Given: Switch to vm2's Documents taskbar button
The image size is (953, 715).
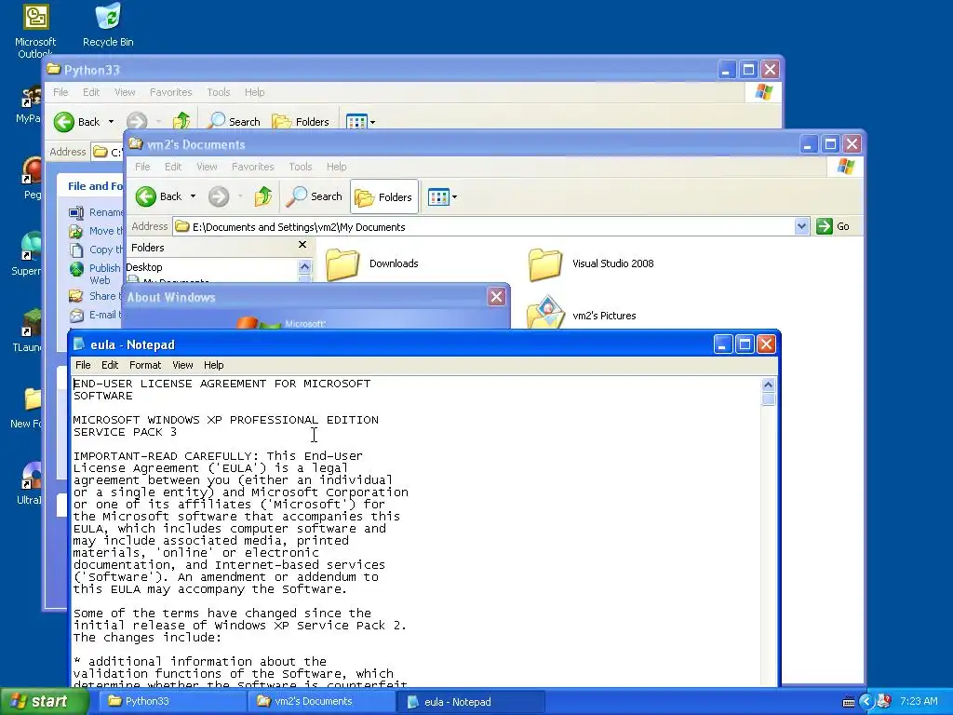Looking at the screenshot, I should (x=321, y=701).
